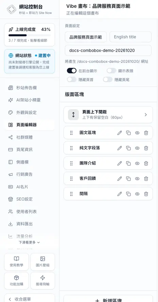Toggle 在前台顯示 switch off
Image resolution: width=158 pixels, height=302 pixels.
[x=72, y=71]
